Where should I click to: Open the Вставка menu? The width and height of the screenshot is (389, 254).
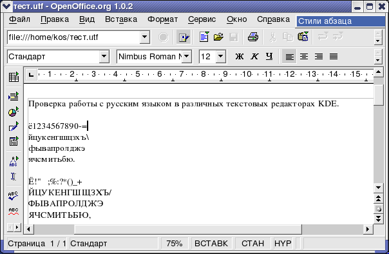coord(121,19)
